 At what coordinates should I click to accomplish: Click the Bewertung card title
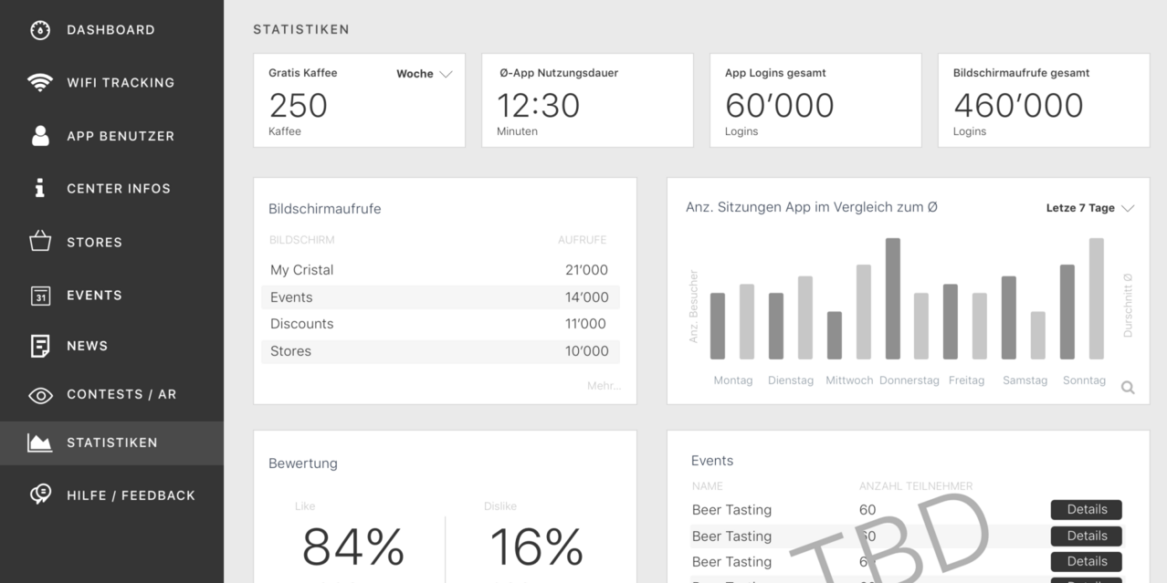(303, 463)
